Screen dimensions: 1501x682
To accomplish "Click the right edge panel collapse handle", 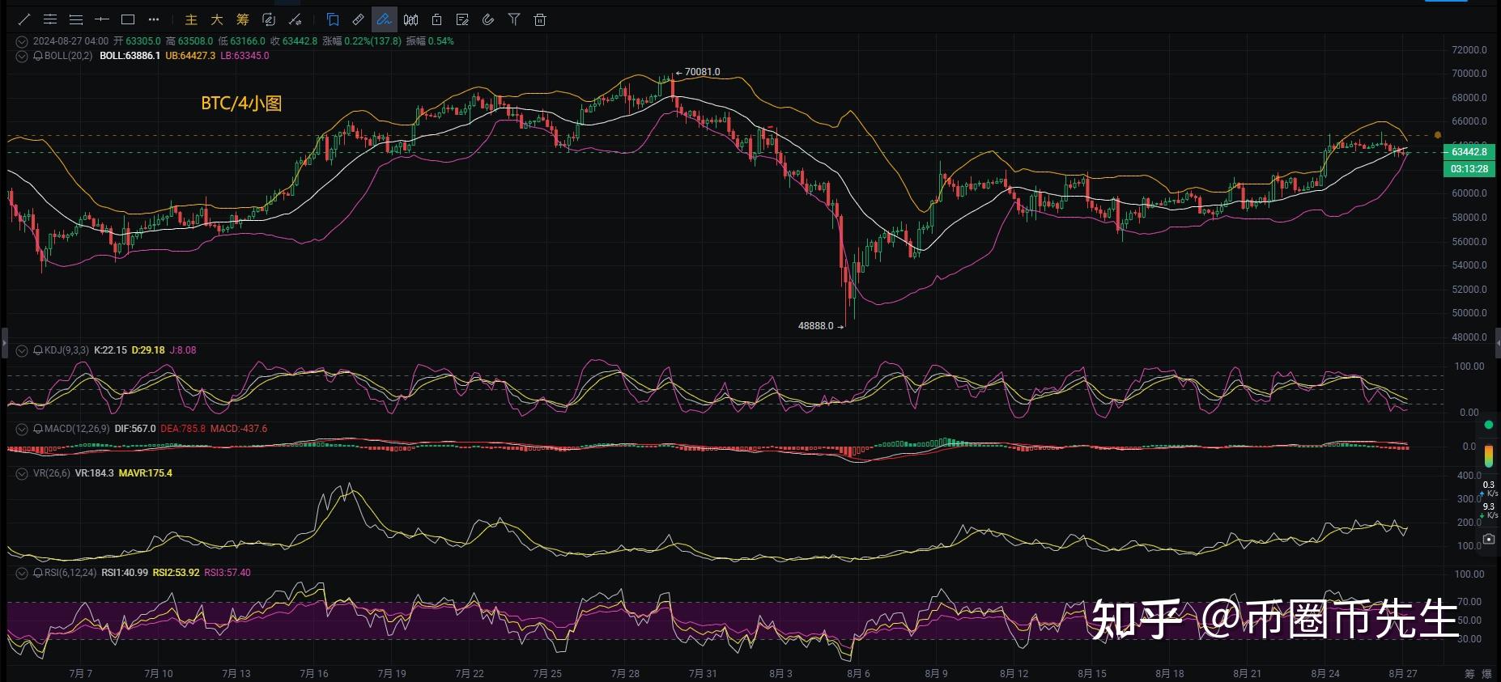I will click(1498, 342).
